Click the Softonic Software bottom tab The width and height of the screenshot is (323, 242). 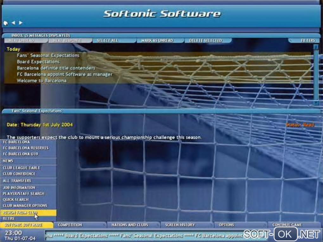click(27, 225)
